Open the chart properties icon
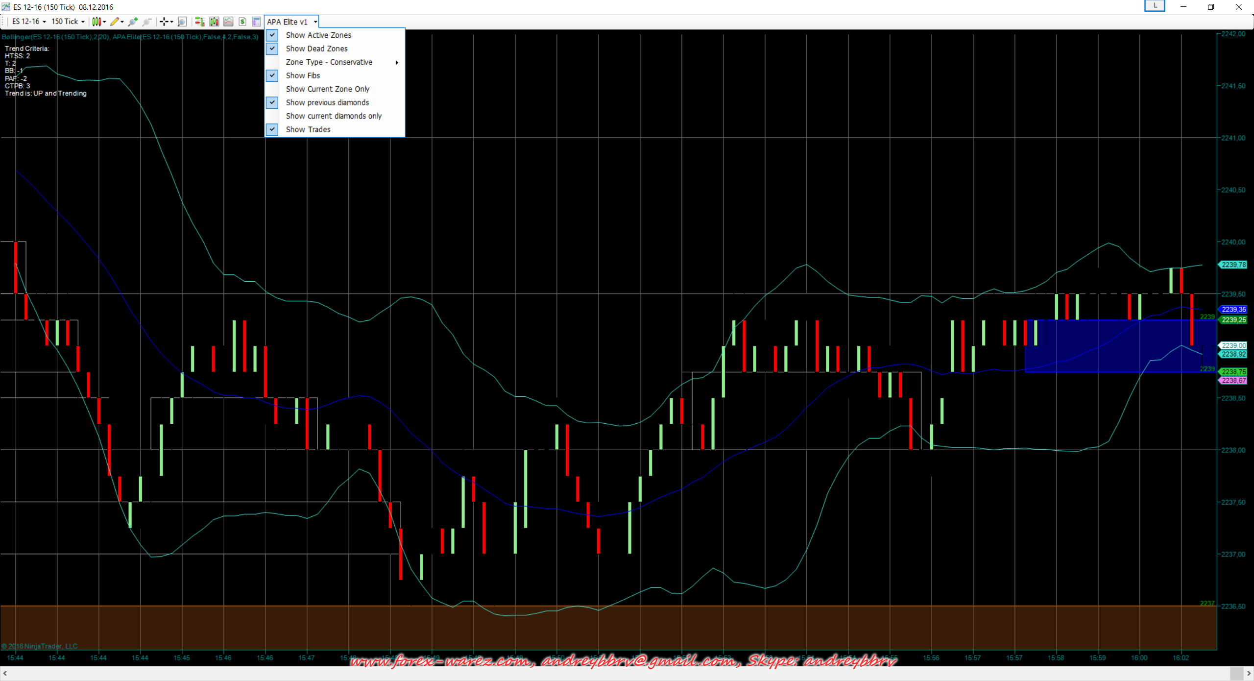The image size is (1254, 681). click(x=256, y=22)
